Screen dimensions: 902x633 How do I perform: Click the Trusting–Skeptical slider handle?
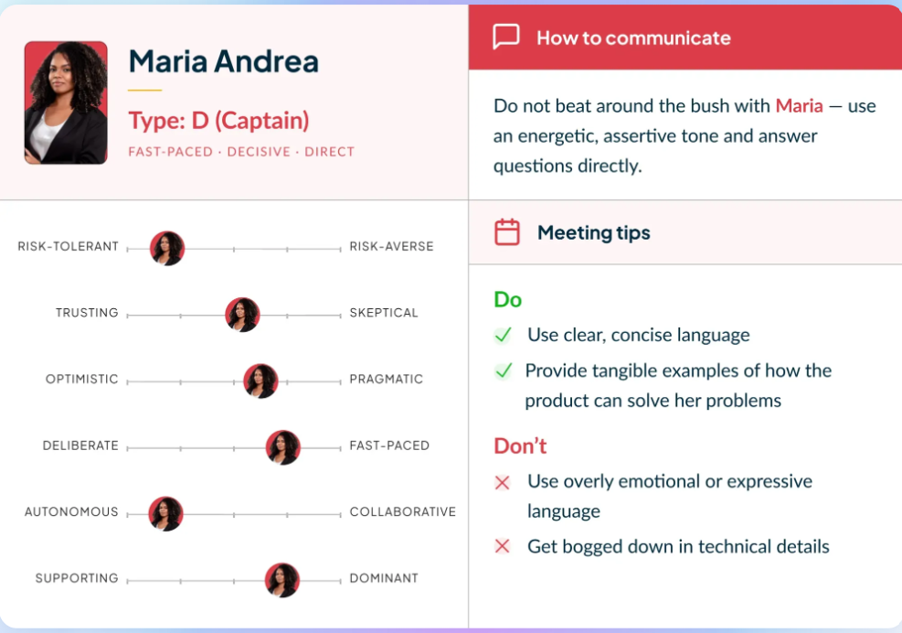[x=242, y=315]
